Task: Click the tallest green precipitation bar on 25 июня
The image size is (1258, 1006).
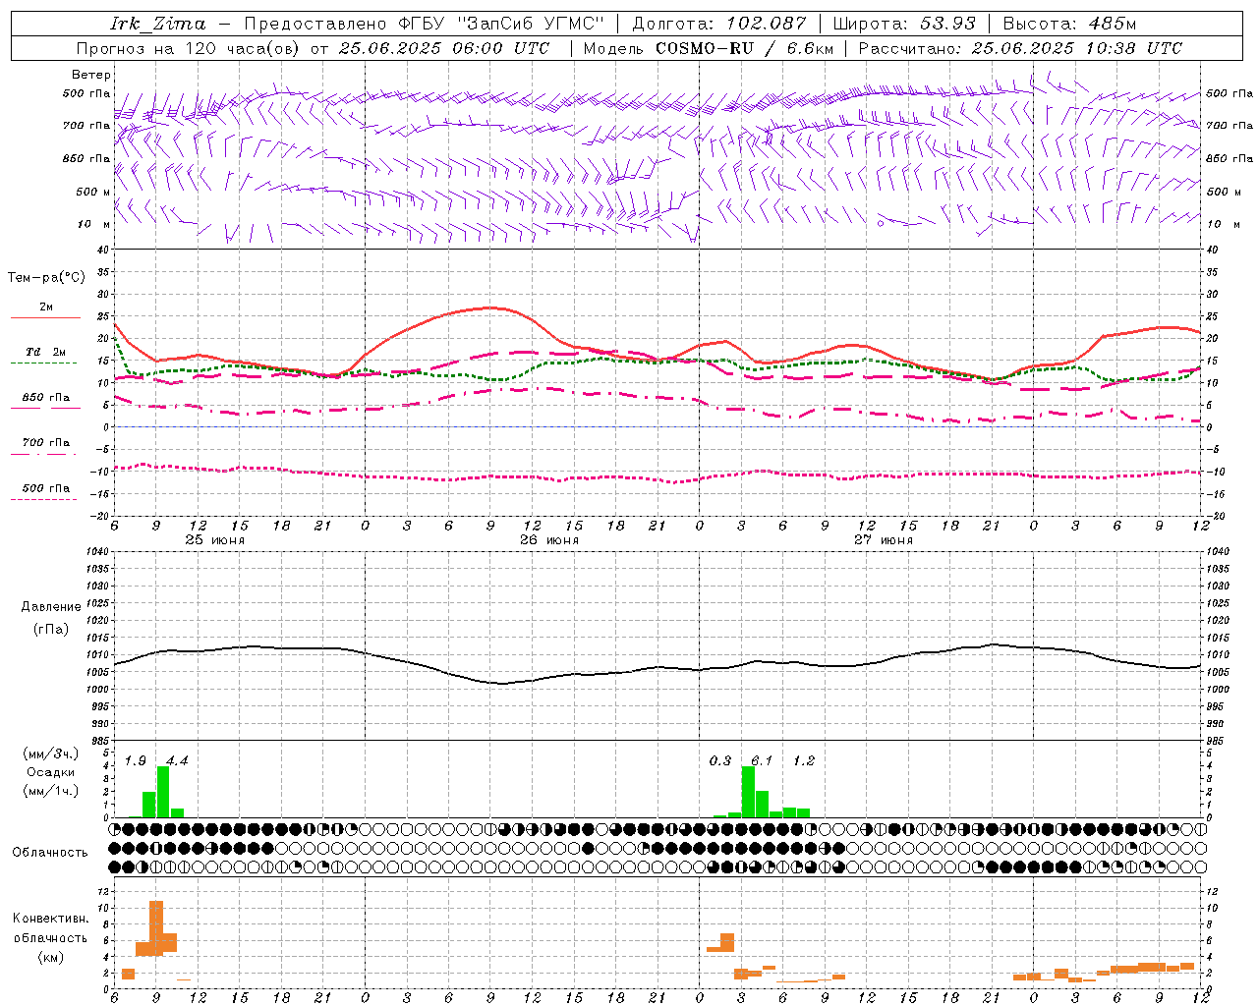Action: [x=163, y=792]
